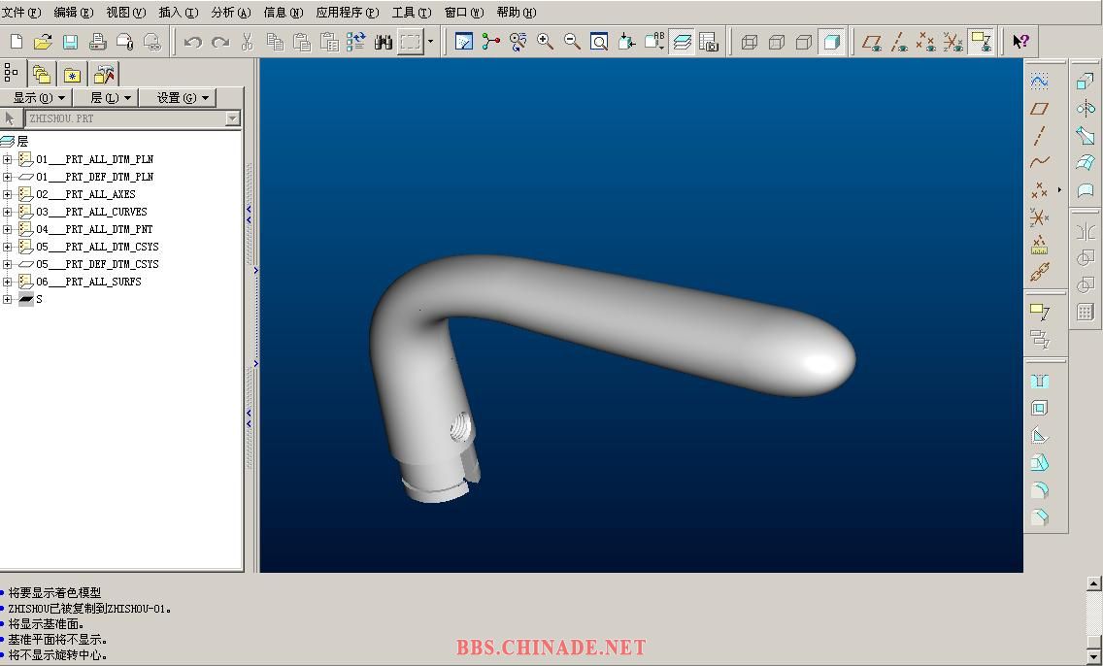Toggle the shaded display mode
Image resolution: width=1103 pixels, height=666 pixels.
click(831, 42)
